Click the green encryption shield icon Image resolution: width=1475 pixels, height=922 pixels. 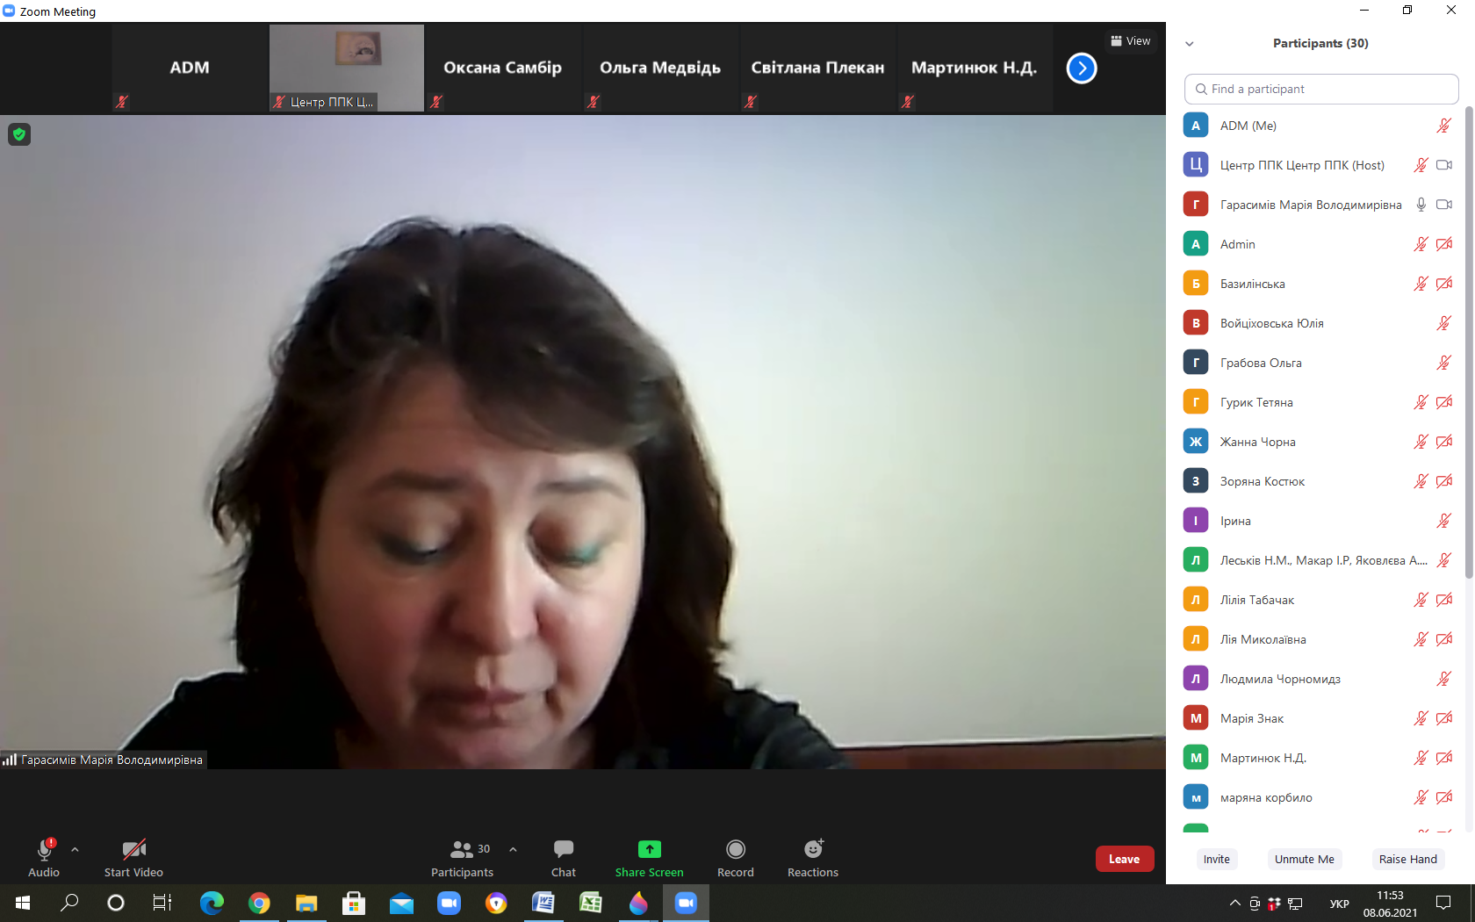point(19,134)
